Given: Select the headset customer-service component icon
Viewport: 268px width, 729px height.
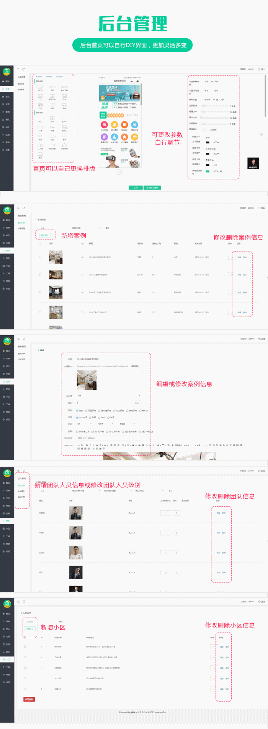Looking at the screenshot, I should click(64, 146).
